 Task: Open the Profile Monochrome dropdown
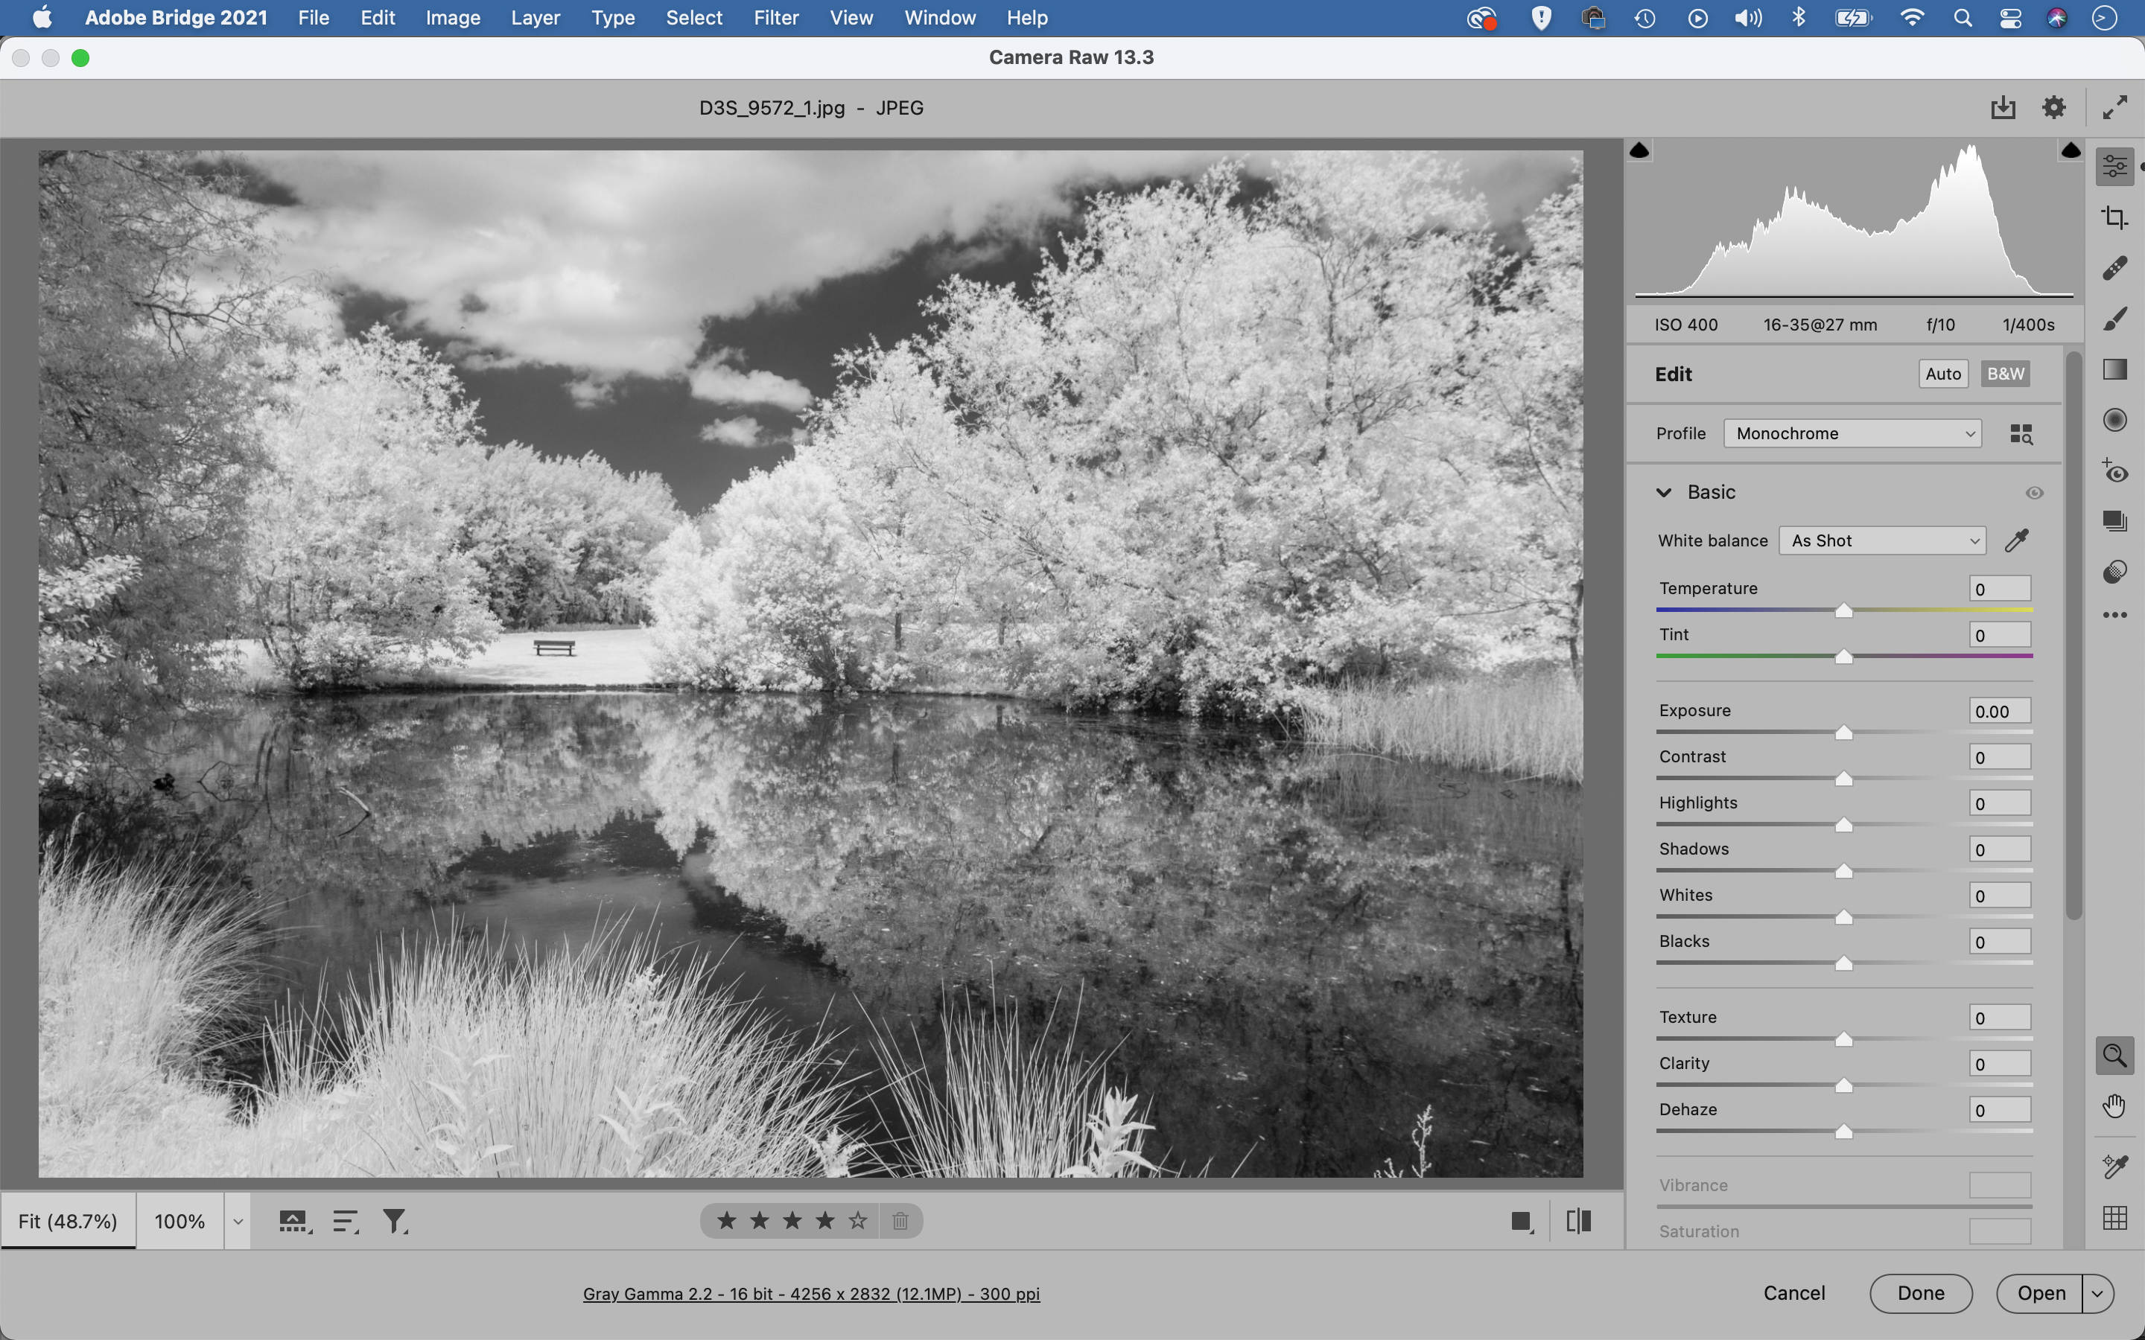(1852, 433)
